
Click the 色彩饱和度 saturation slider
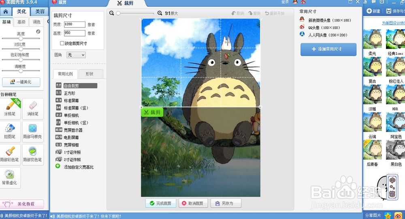pos(21,60)
